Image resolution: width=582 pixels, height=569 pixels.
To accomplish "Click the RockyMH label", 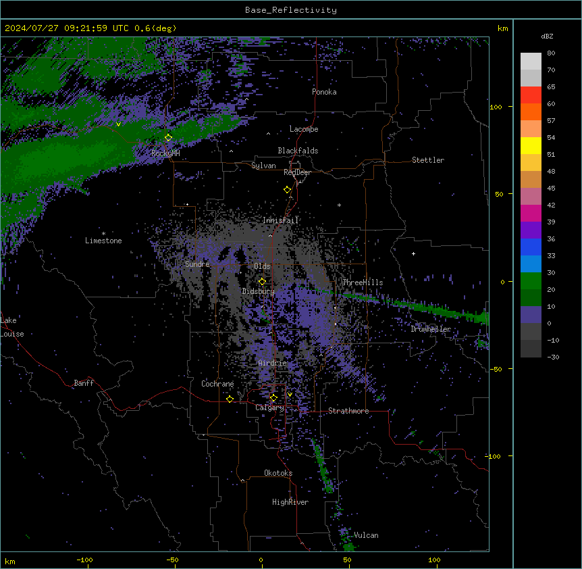I will pos(165,153).
